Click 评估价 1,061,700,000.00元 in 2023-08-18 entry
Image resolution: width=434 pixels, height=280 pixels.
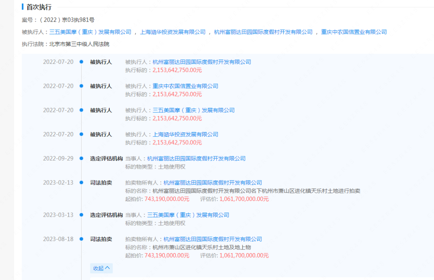[244, 256]
